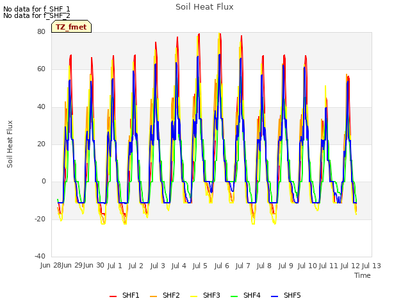Click the SHF2 orange legend swatch

[154, 296]
